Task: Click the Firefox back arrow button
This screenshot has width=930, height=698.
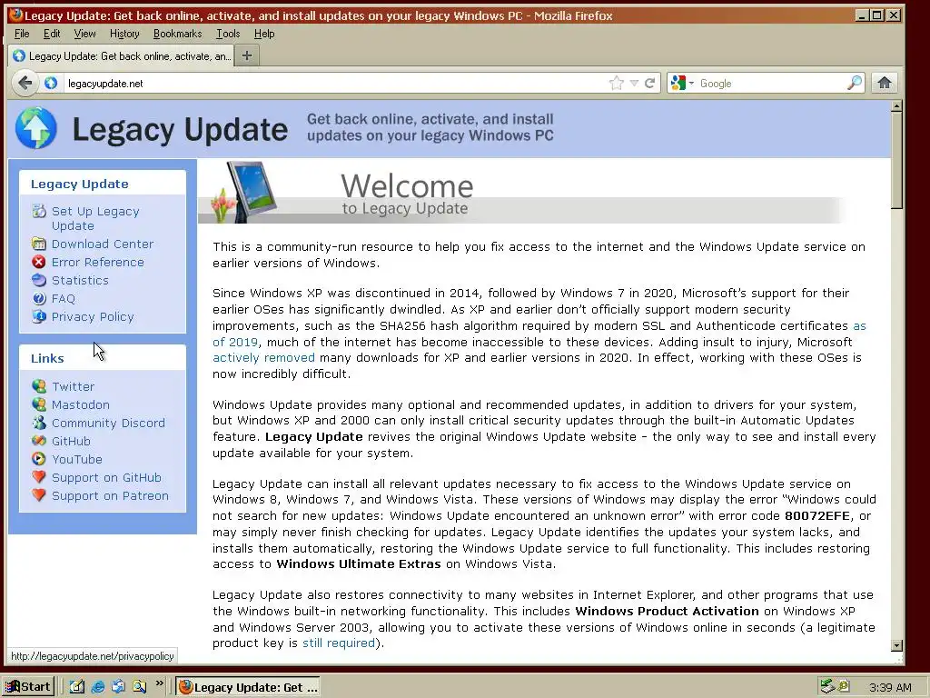Action: click(x=25, y=83)
